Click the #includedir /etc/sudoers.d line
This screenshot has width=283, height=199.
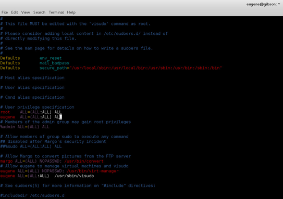tap(32, 195)
